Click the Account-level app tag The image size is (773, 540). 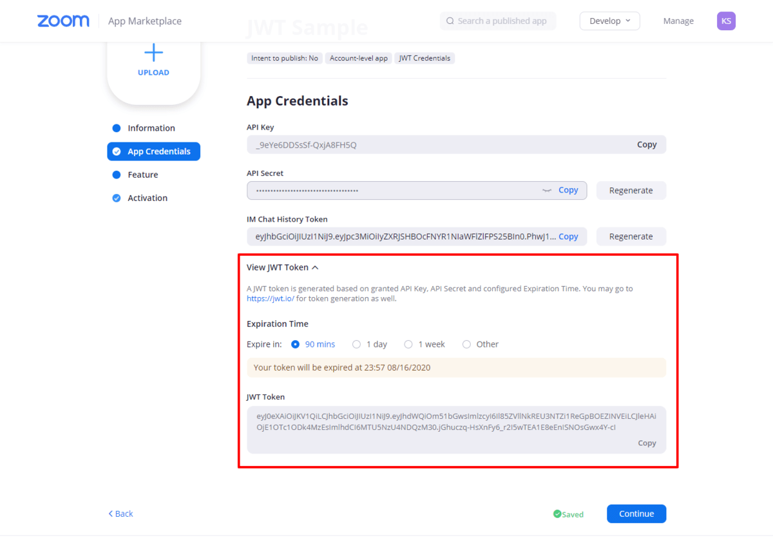click(359, 58)
